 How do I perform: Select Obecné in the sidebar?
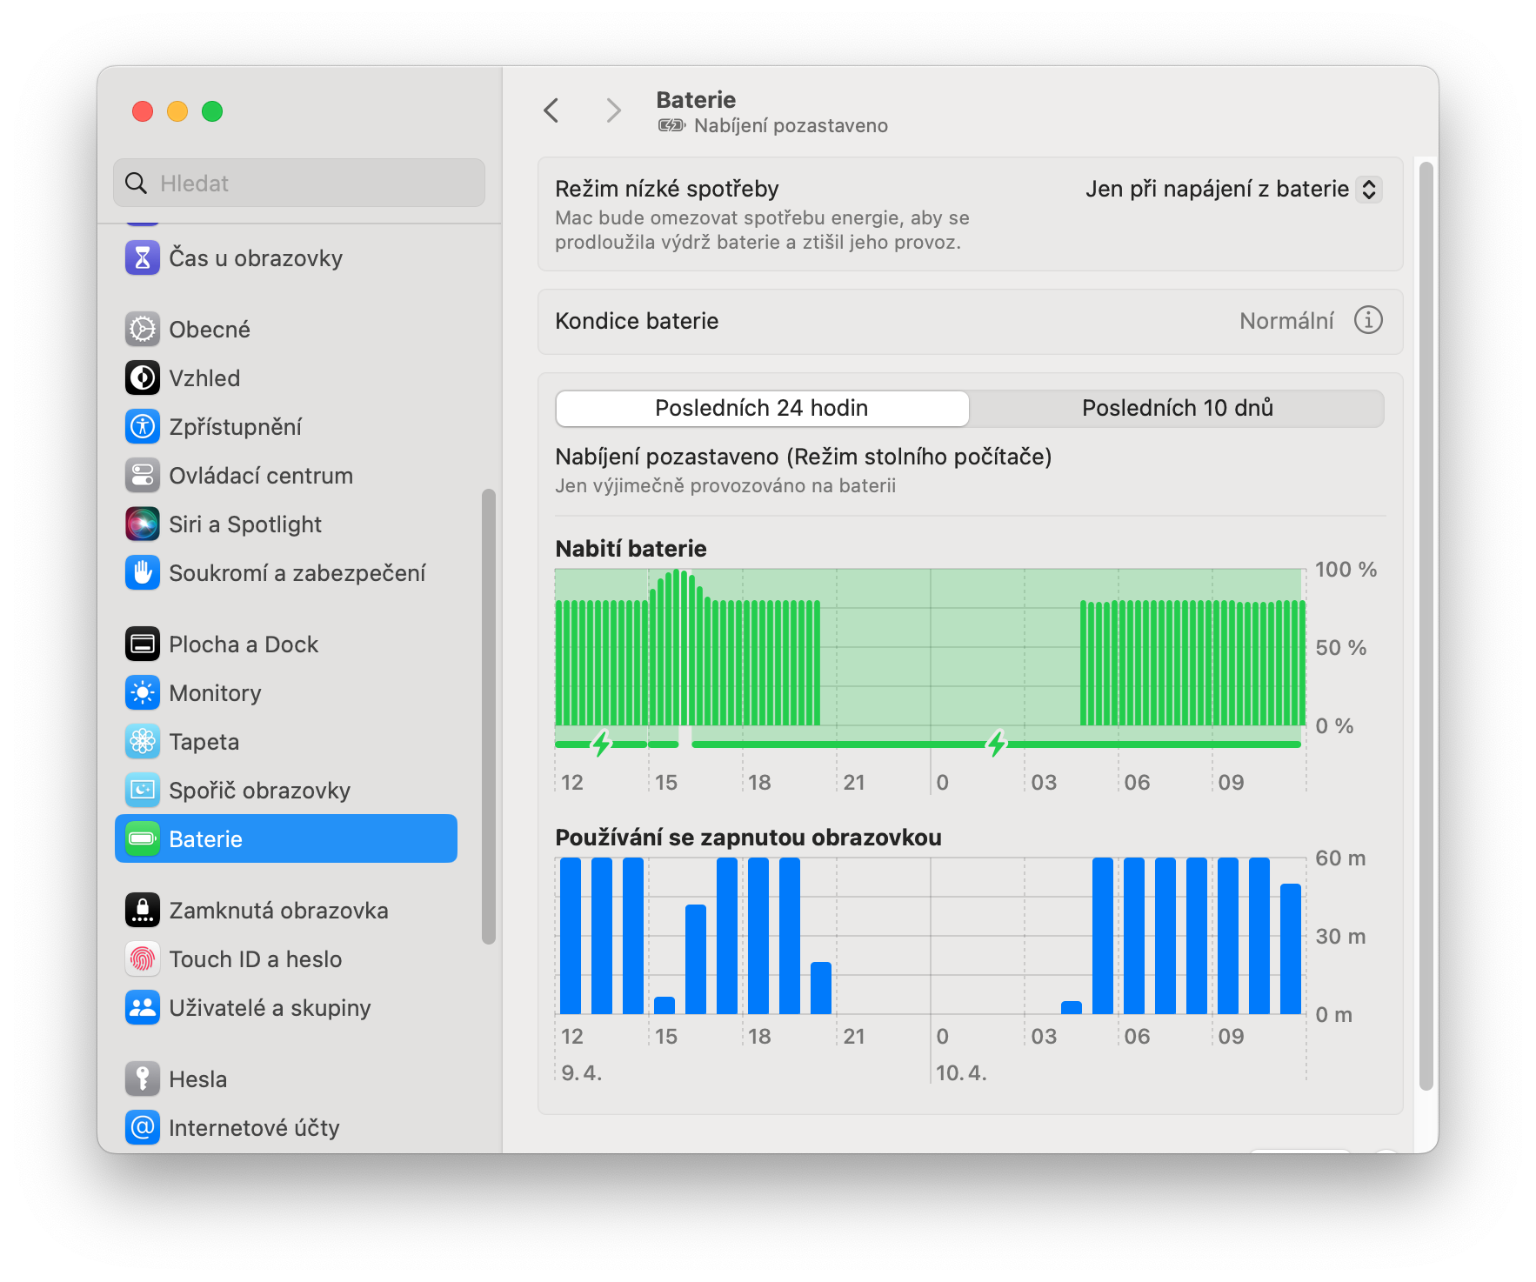coord(286,330)
